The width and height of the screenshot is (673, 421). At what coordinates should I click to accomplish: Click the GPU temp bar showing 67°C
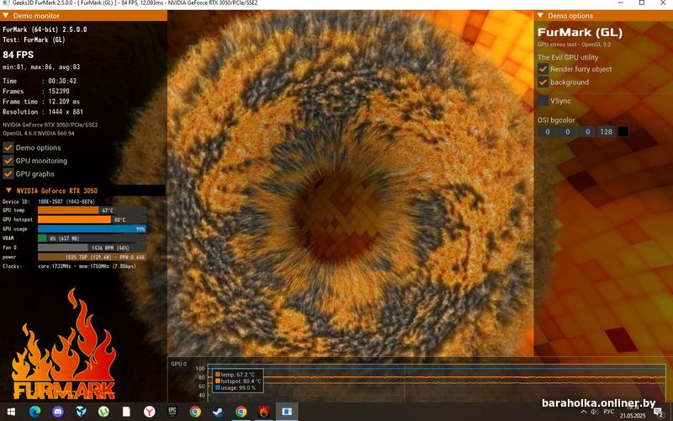[93, 210]
